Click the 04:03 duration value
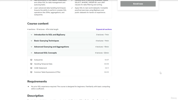 (x=107, y=72)
